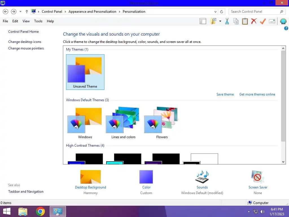This screenshot has width=289, height=217.
Task: Open the Tools menu
Action: tap(38, 21)
